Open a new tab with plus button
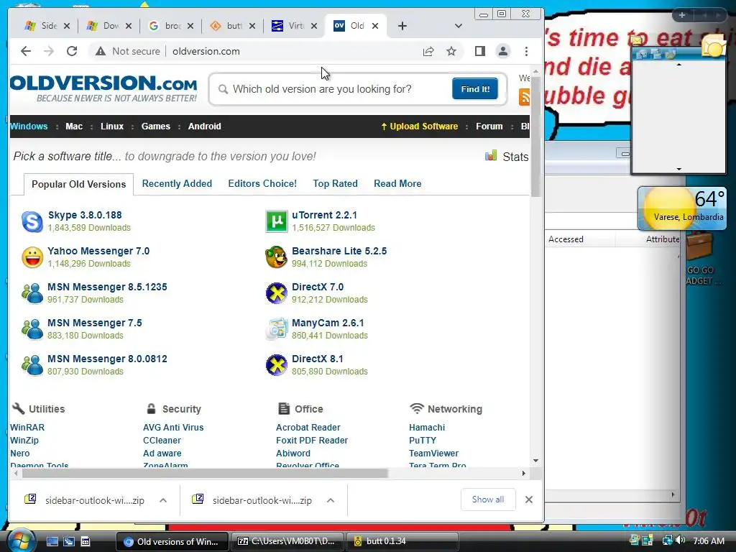The image size is (736, 552). (x=402, y=26)
